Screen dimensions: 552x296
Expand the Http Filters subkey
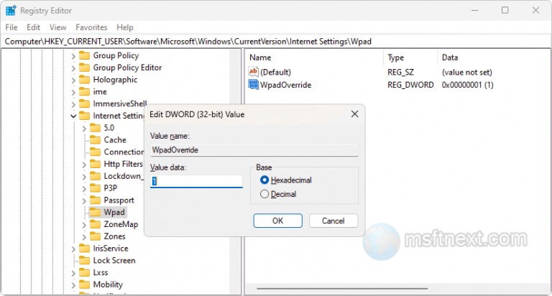tap(84, 165)
